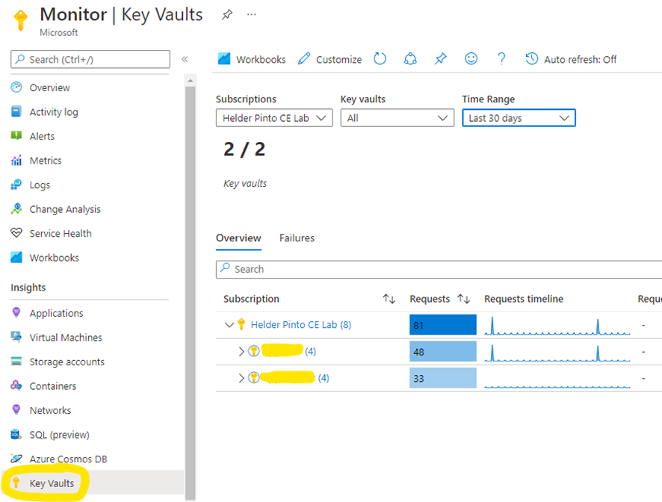Image resolution: width=662 pixels, height=502 pixels.
Task: Focus the Search (Ctrl+/) menu box
Action: (x=90, y=60)
